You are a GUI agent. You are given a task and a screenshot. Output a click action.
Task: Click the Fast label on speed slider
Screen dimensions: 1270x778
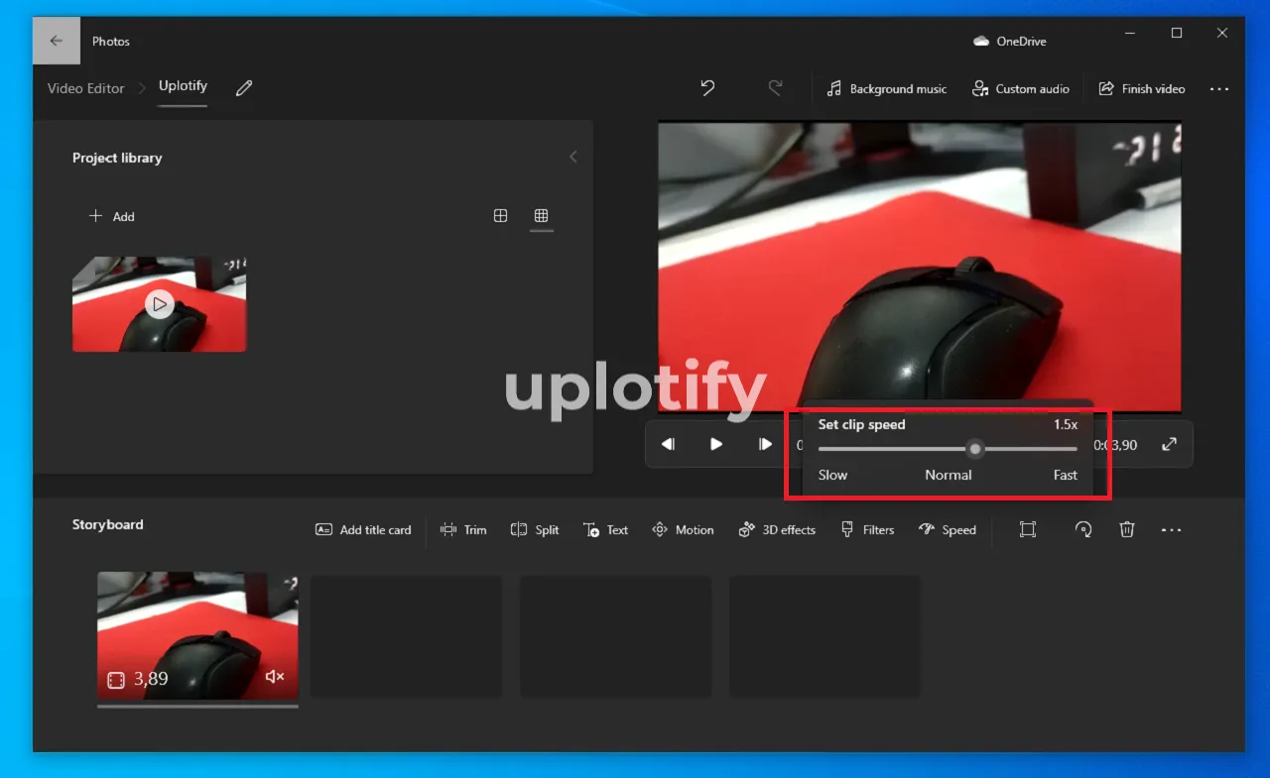pos(1066,475)
